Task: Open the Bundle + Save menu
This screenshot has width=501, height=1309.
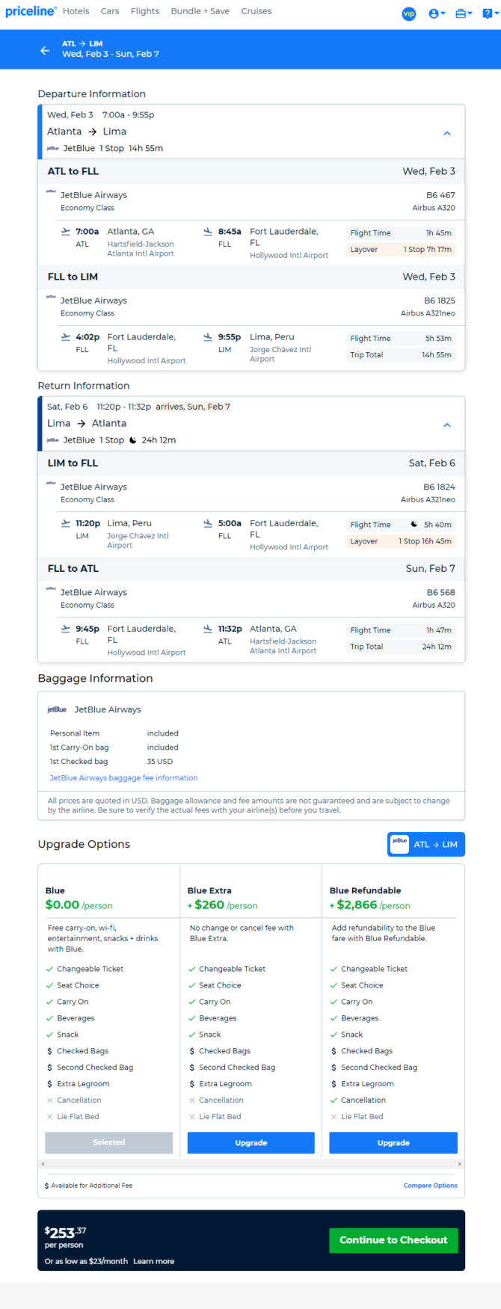Action: [x=200, y=11]
